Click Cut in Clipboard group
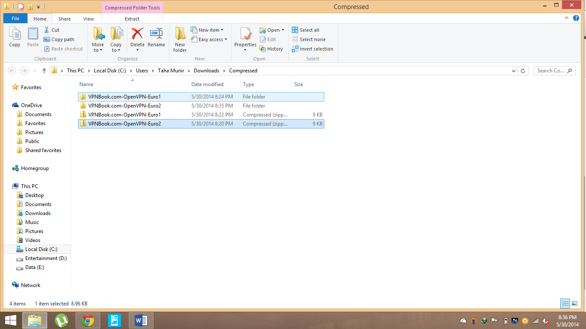This screenshot has height=329, width=586. tap(51, 30)
